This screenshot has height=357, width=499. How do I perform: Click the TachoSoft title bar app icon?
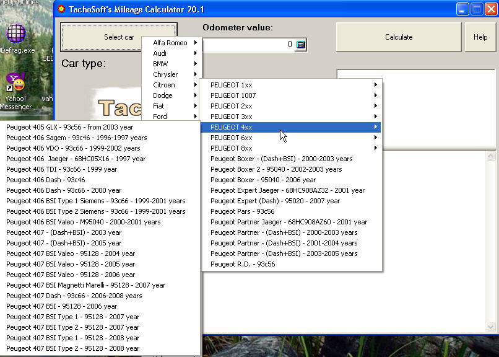tap(61, 9)
